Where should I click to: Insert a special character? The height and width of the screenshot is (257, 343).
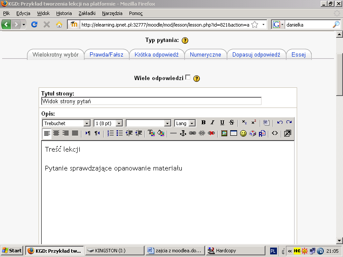coord(253,133)
